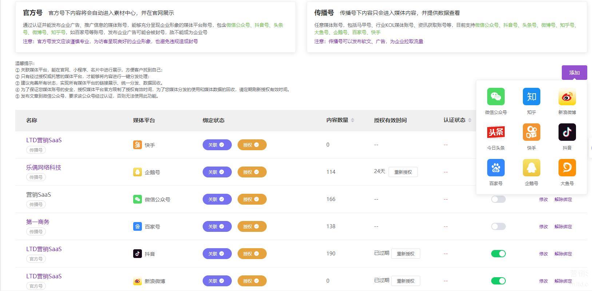Select 抖音 icon in add popup

point(567,132)
